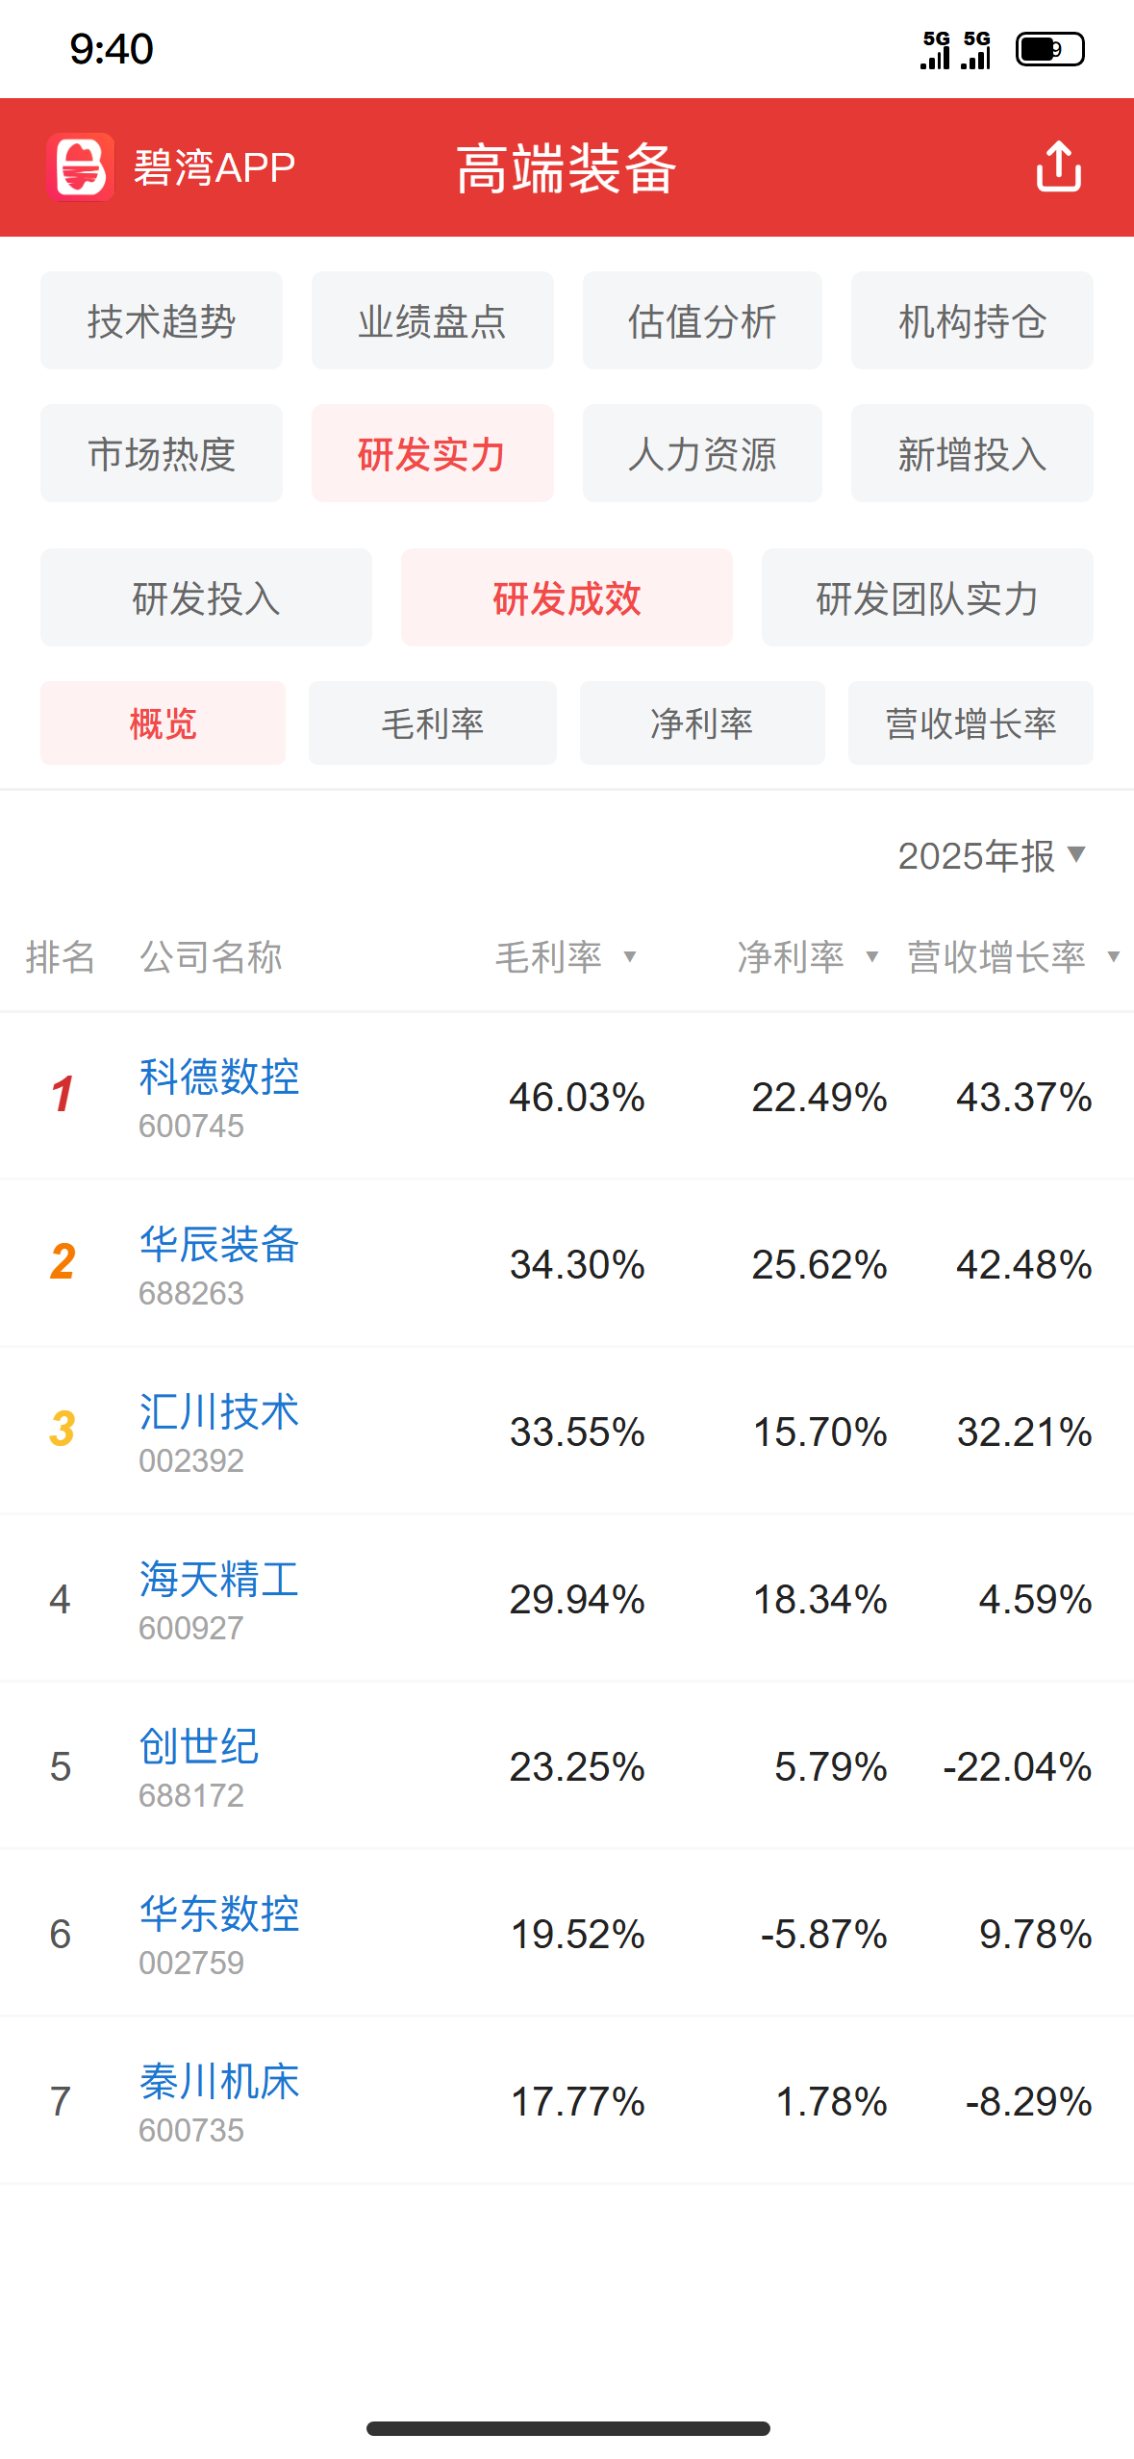Viewport: 1134px width, 2459px height.
Task: Tap the rank 3 badge icon
Action: [63, 1430]
